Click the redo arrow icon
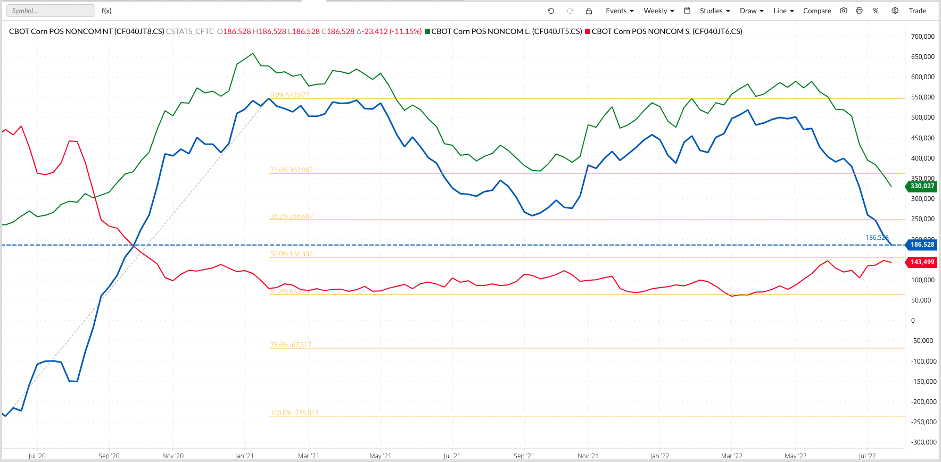941x462 pixels. [570, 11]
